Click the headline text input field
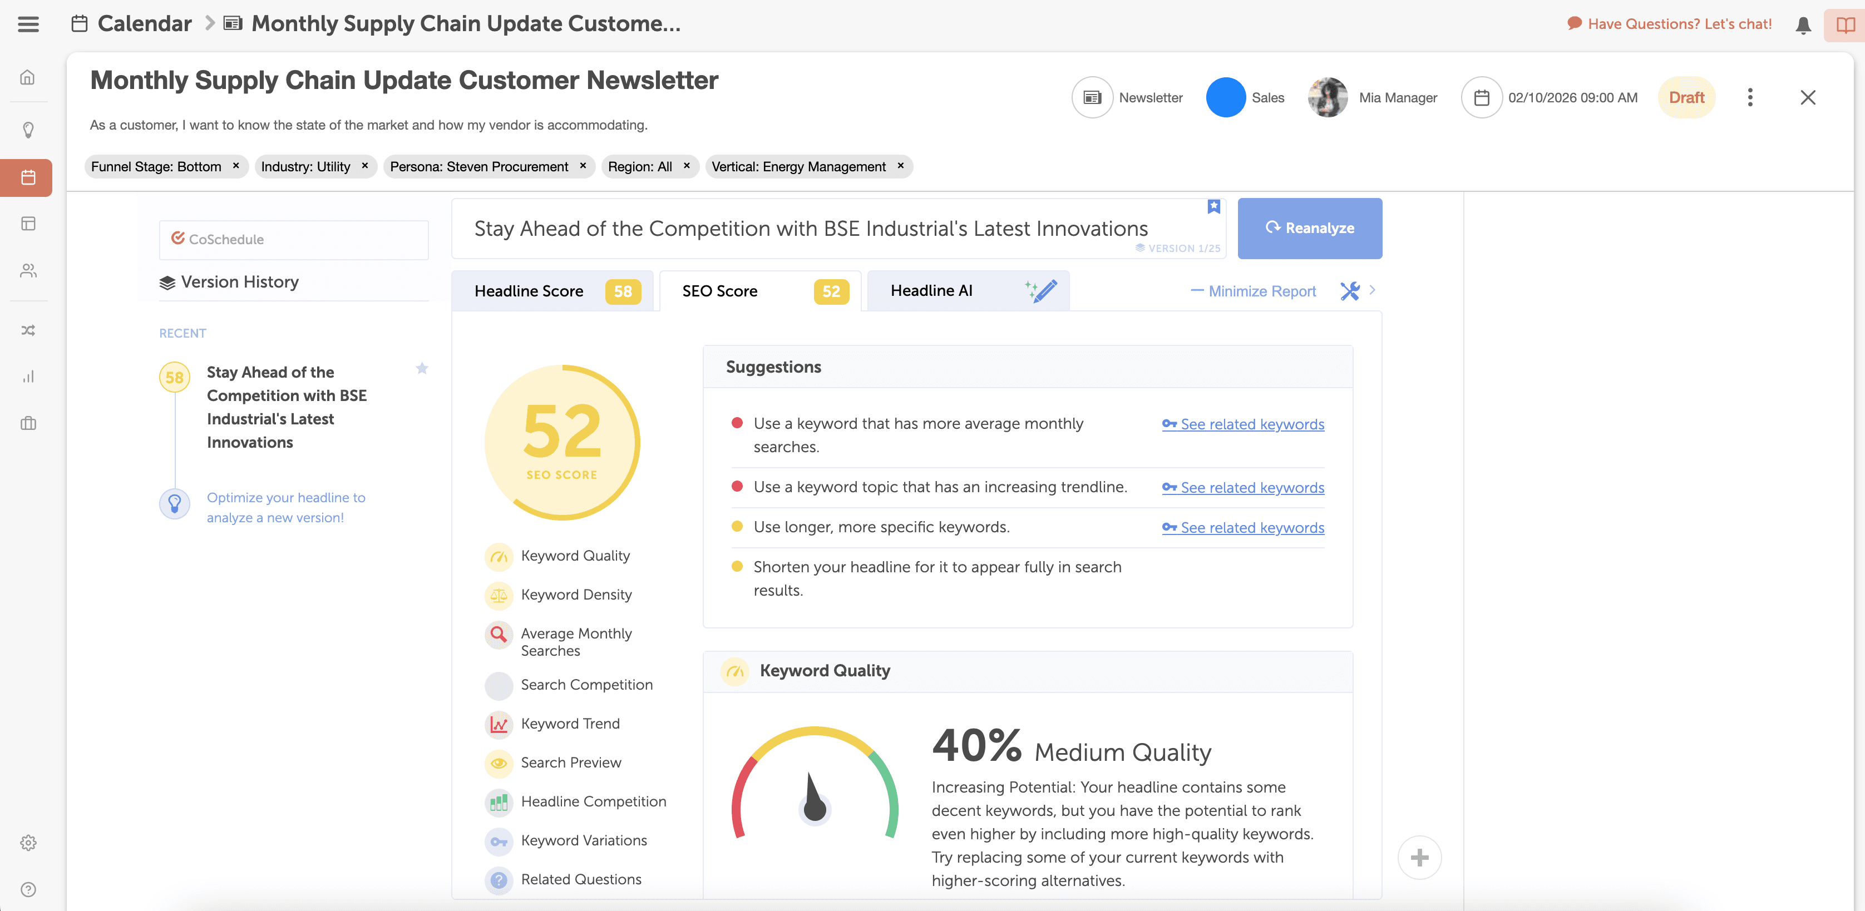 point(811,229)
